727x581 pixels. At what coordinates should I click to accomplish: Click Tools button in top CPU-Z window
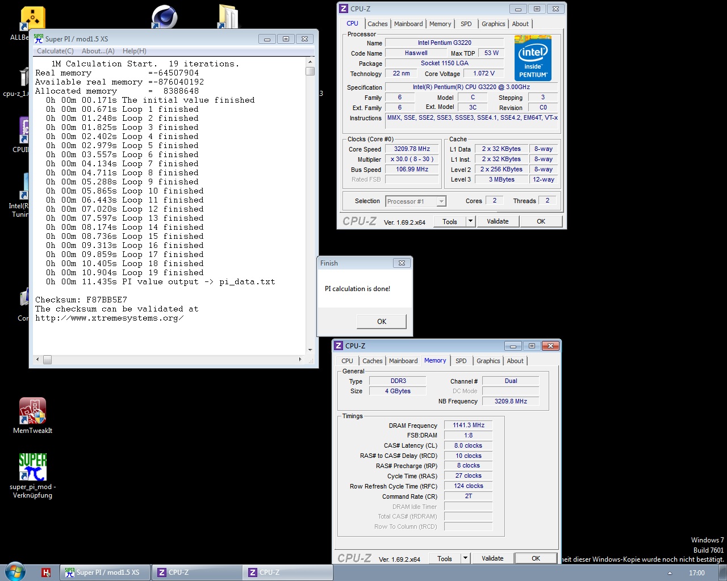click(450, 221)
